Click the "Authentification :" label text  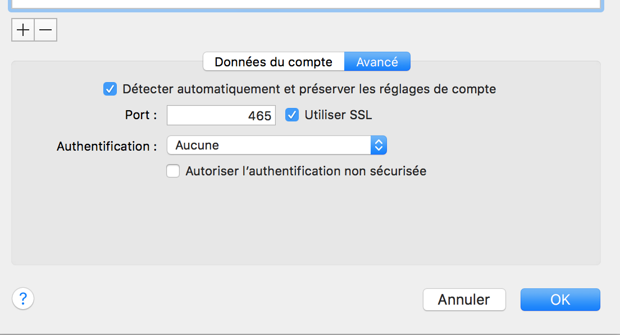coord(107,146)
